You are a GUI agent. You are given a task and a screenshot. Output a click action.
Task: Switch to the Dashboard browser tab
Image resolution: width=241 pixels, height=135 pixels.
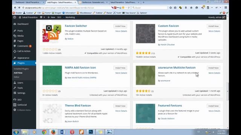click(x=29, y=3)
